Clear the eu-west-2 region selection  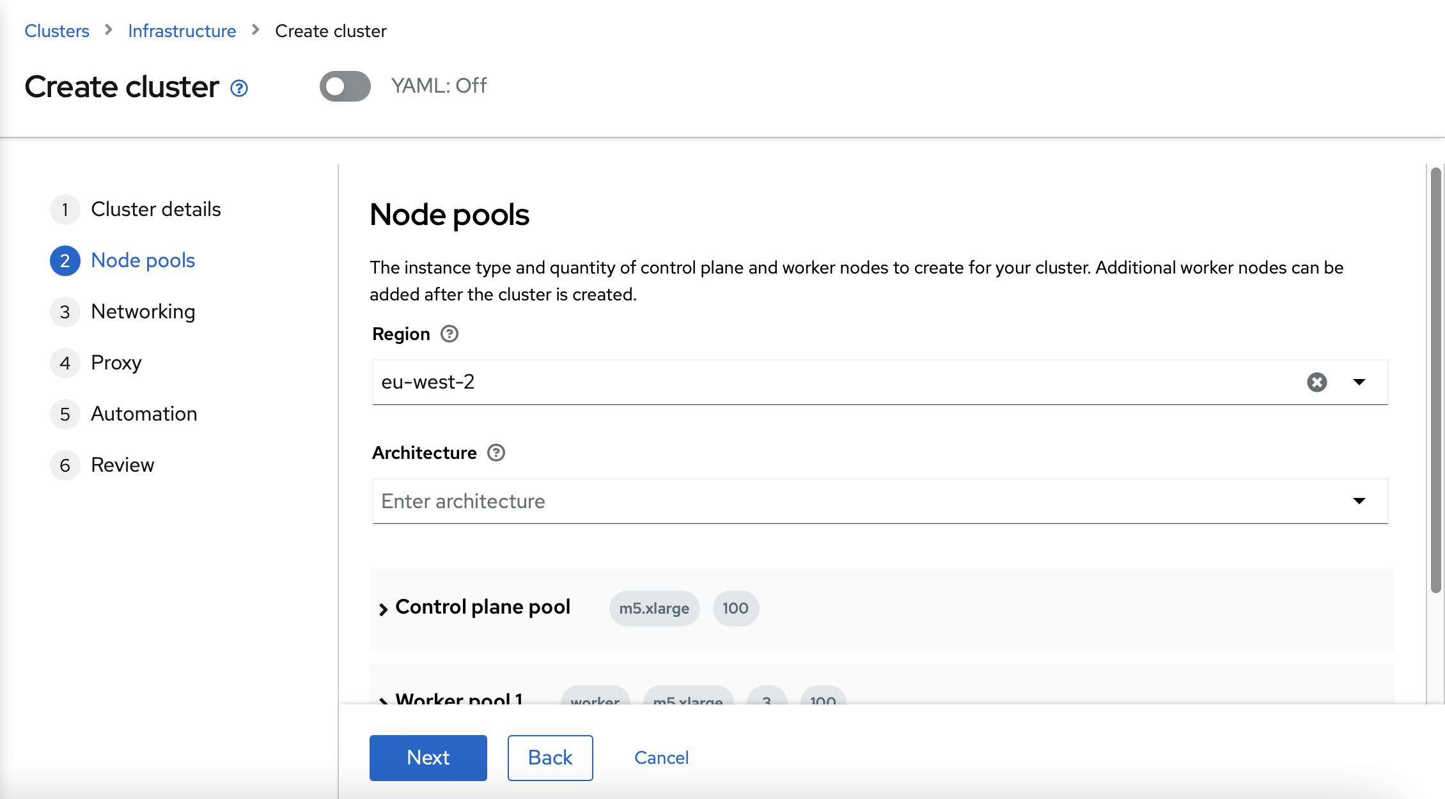[1317, 382]
